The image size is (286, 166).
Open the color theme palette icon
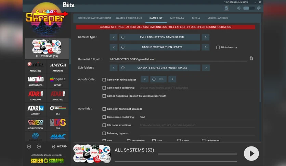pos(259,8)
